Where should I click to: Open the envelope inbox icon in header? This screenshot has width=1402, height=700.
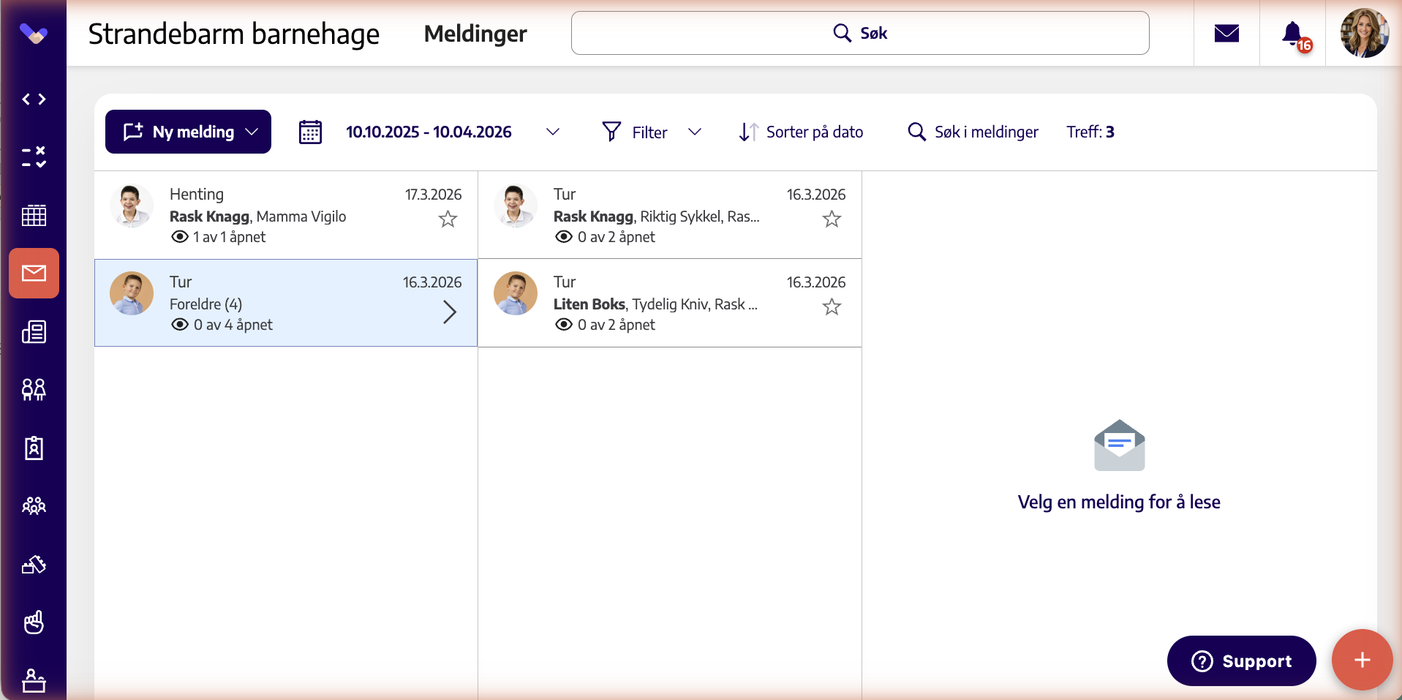1226,34
